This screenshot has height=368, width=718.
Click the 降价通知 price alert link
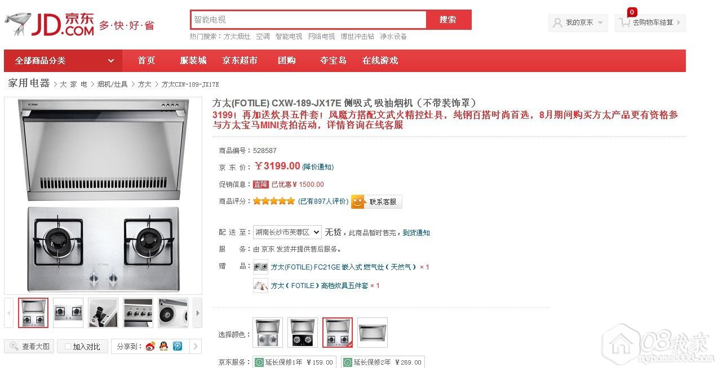(x=318, y=167)
